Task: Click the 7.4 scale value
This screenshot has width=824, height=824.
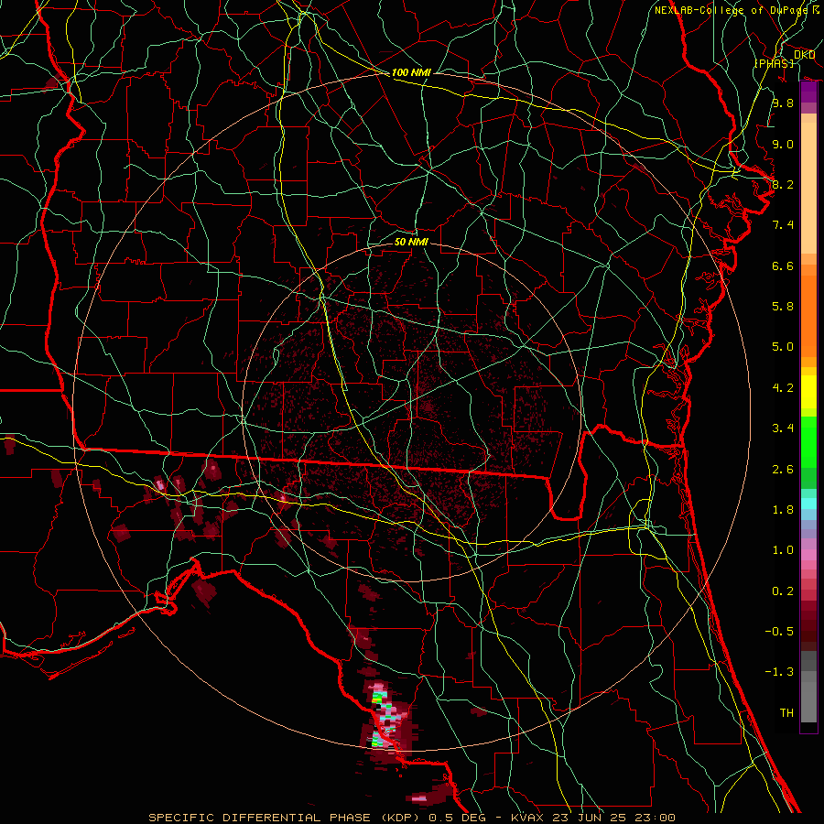Action: coord(783,225)
